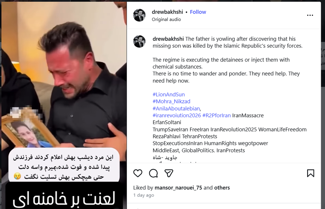Open drewbakhshi avatar in post header
This screenshot has width=325, height=209.
tap(139, 15)
